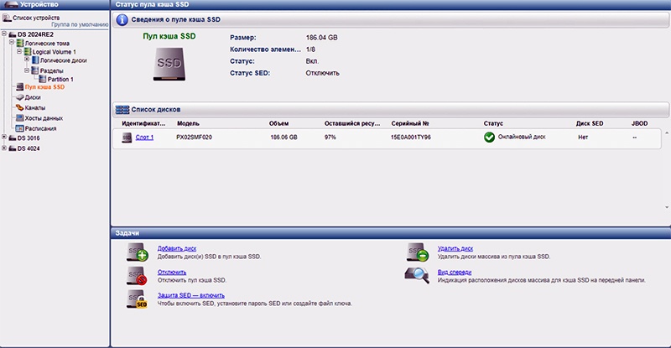The image size is (671, 348).
Task: Click the Front view magnifier icon
Action: pyautogui.click(x=417, y=275)
